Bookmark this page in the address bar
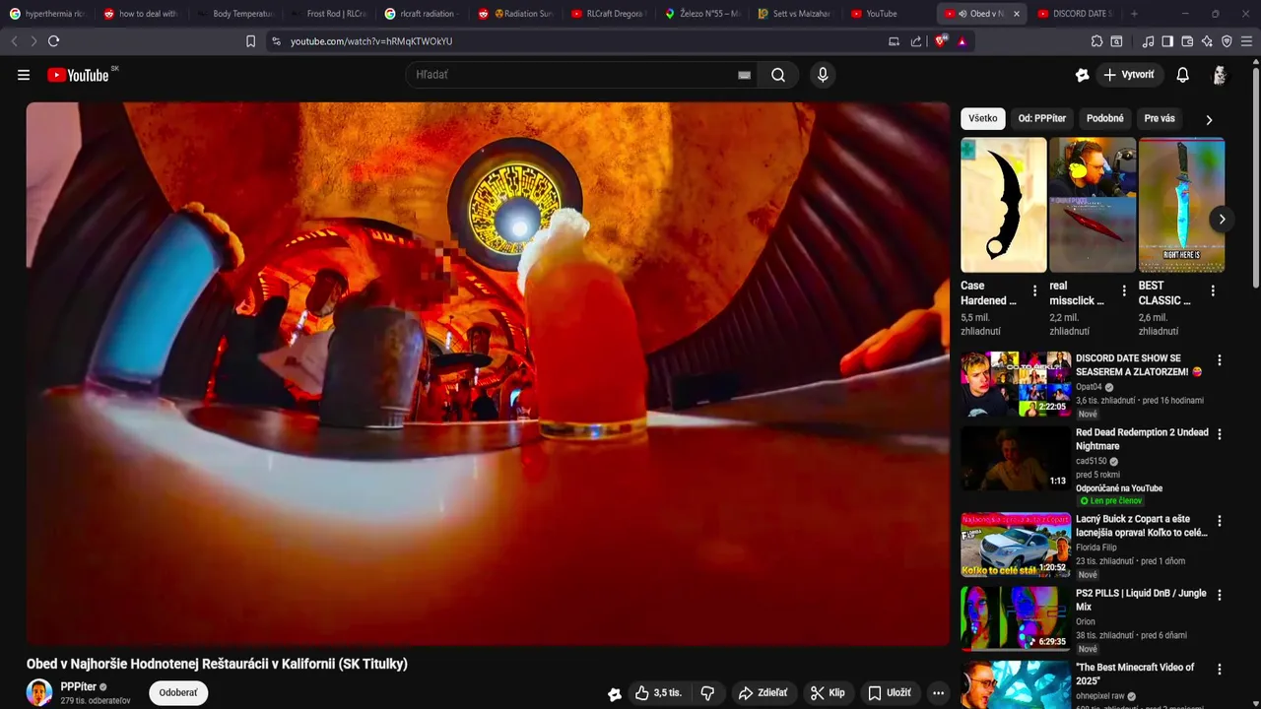This screenshot has height=709, width=1261. [250, 41]
